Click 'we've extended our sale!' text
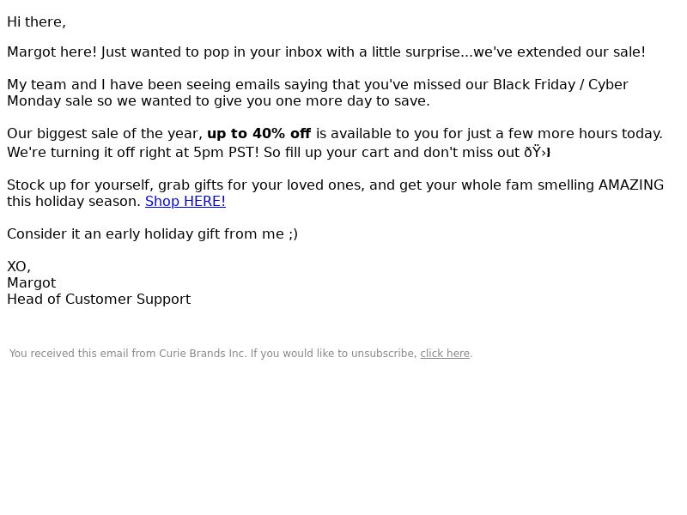The height and width of the screenshot is (515, 687). point(560,52)
